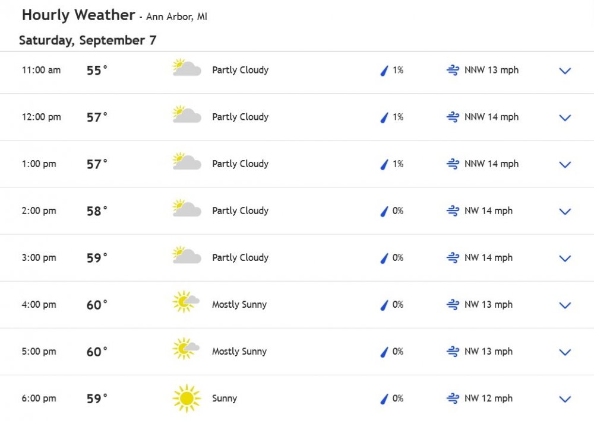
Task: Select the partly cloudy icon on the 12:00 pm row
Action: pyautogui.click(x=186, y=114)
